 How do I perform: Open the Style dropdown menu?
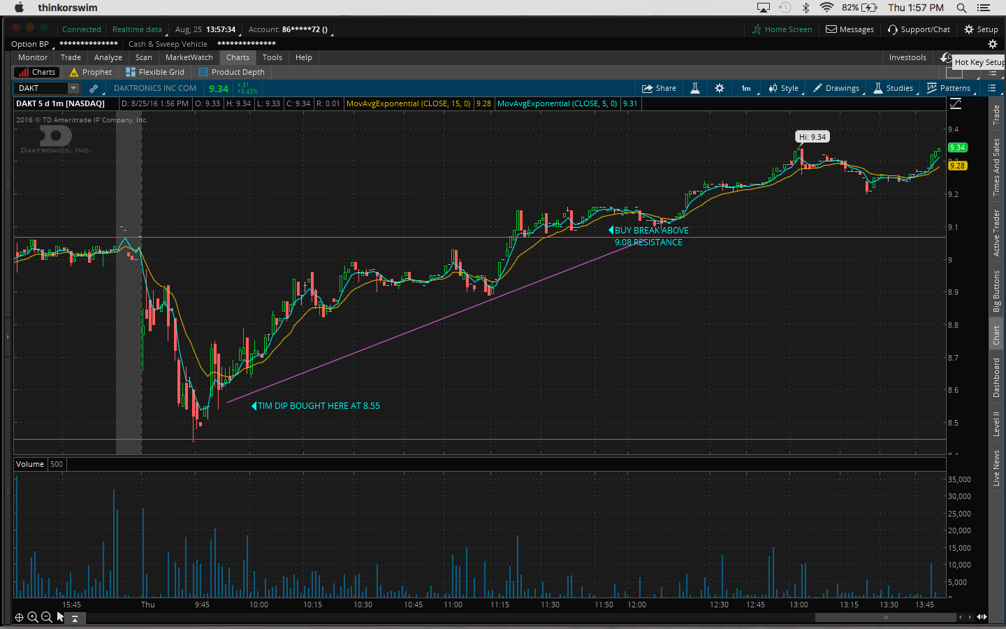pyautogui.click(x=784, y=89)
